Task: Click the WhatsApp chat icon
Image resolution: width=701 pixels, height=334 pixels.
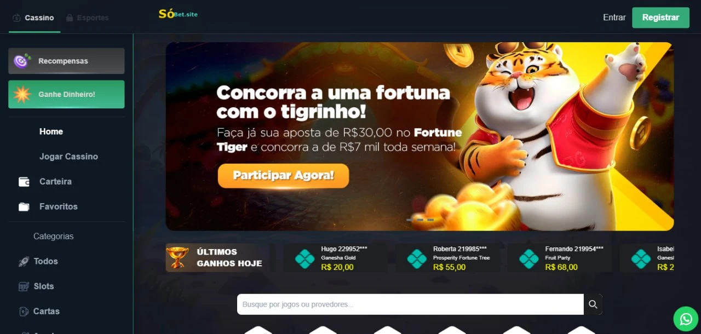Action: click(x=686, y=319)
